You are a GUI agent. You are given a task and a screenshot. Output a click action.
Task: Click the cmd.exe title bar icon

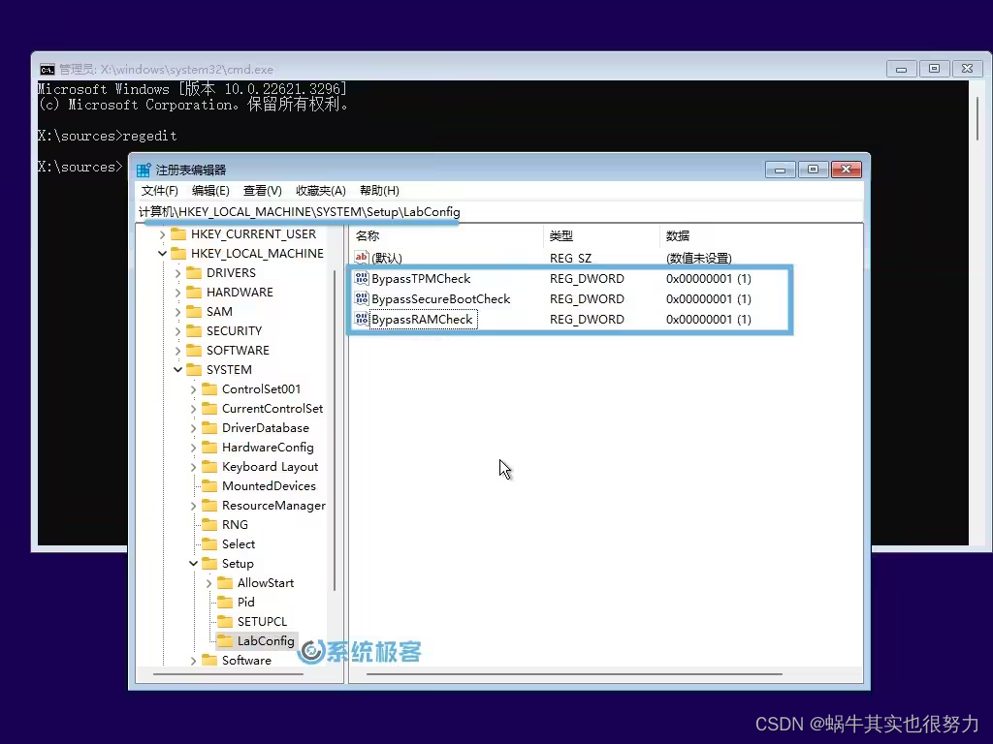[x=47, y=70]
